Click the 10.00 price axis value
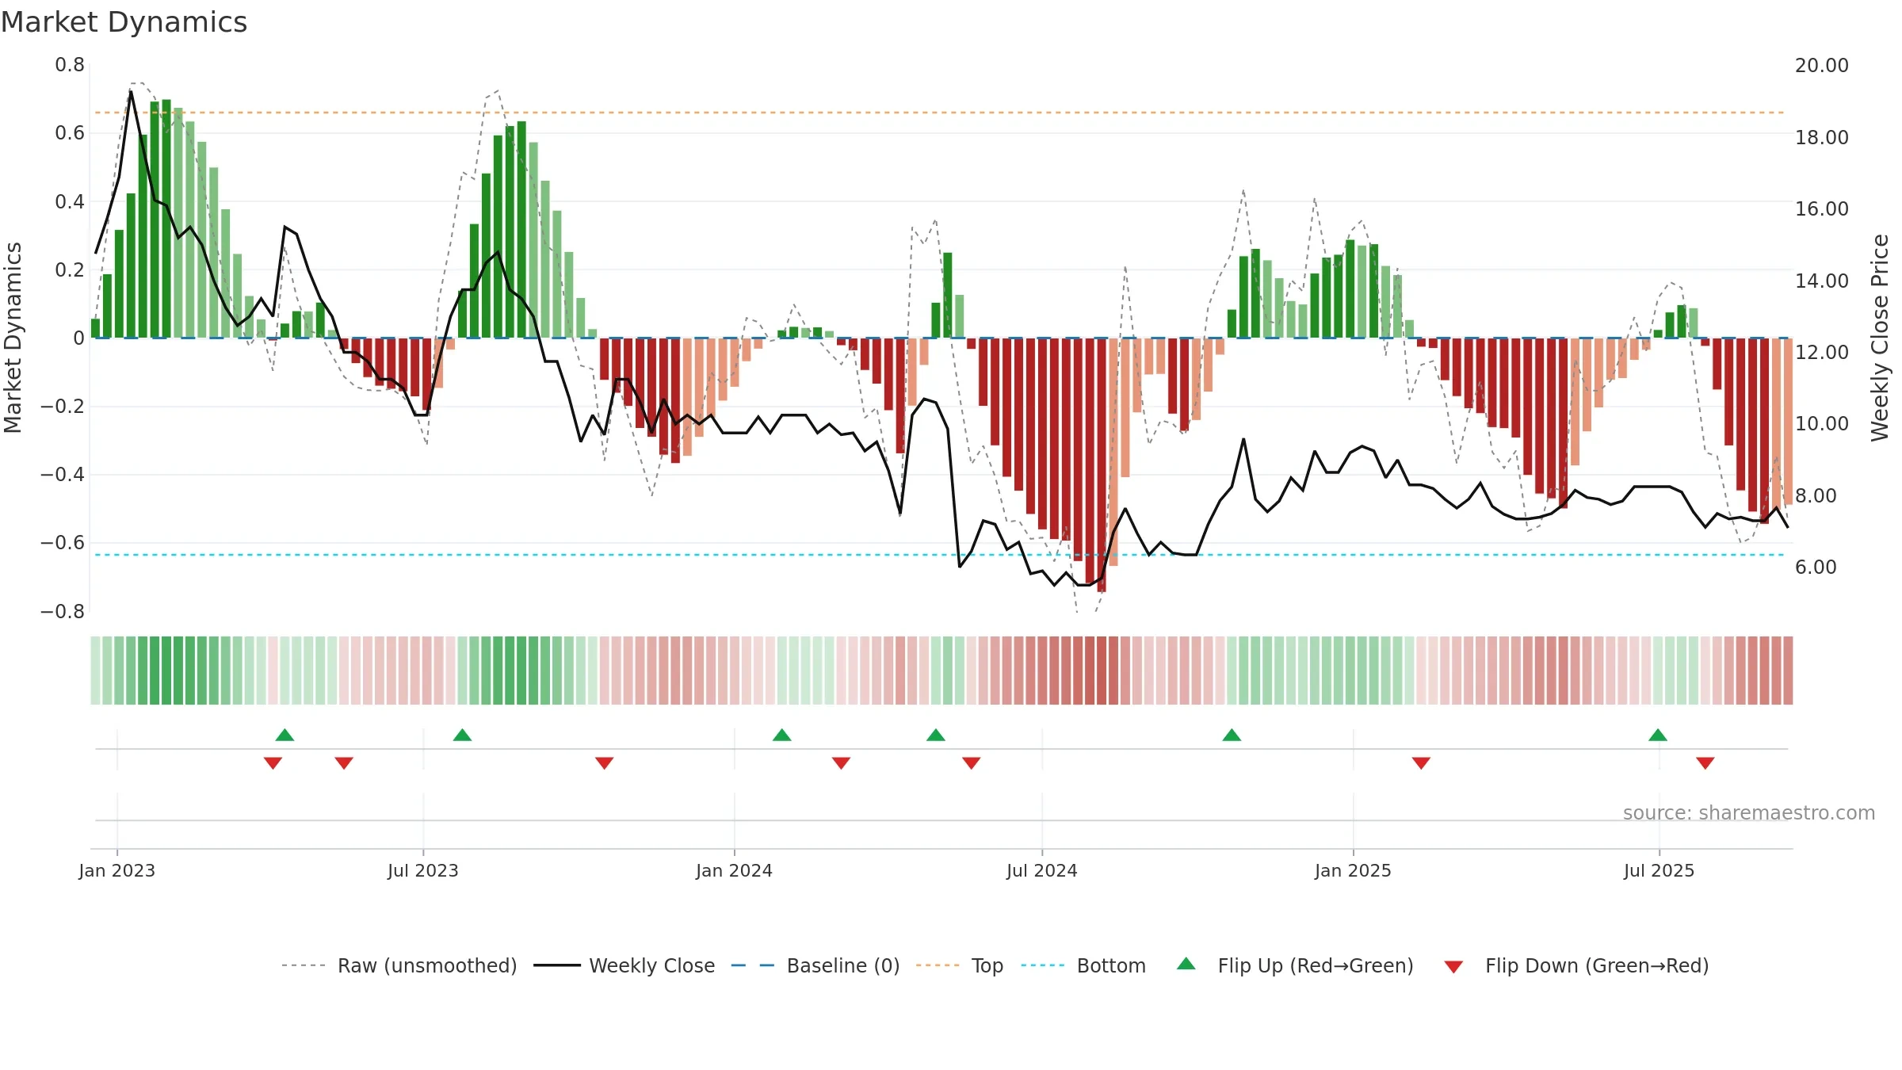This screenshot has height=1070, width=1902. pos(1822,424)
